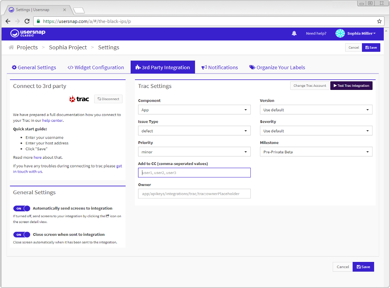Open the Notifications tab
This screenshot has width=390, height=288.
220,68
